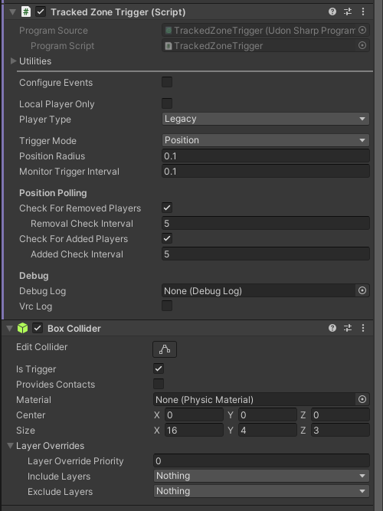Open the Include Layers dropdown

[261, 476]
